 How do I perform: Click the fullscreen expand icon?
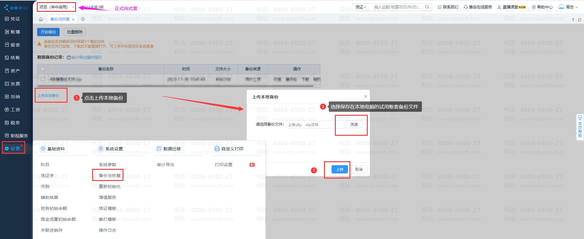[x=579, y=20]
